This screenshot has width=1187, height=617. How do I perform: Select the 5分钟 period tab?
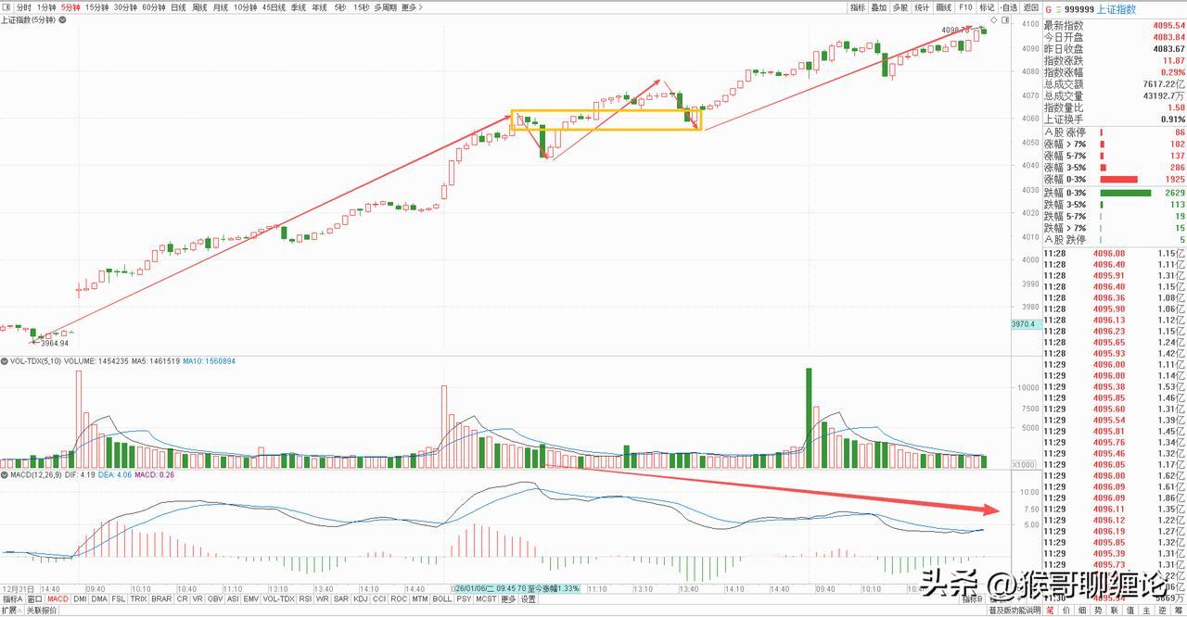click(x=70, y=7)
